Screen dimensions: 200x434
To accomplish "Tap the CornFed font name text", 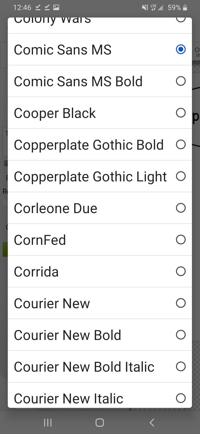I will click(x=40, y=240).
